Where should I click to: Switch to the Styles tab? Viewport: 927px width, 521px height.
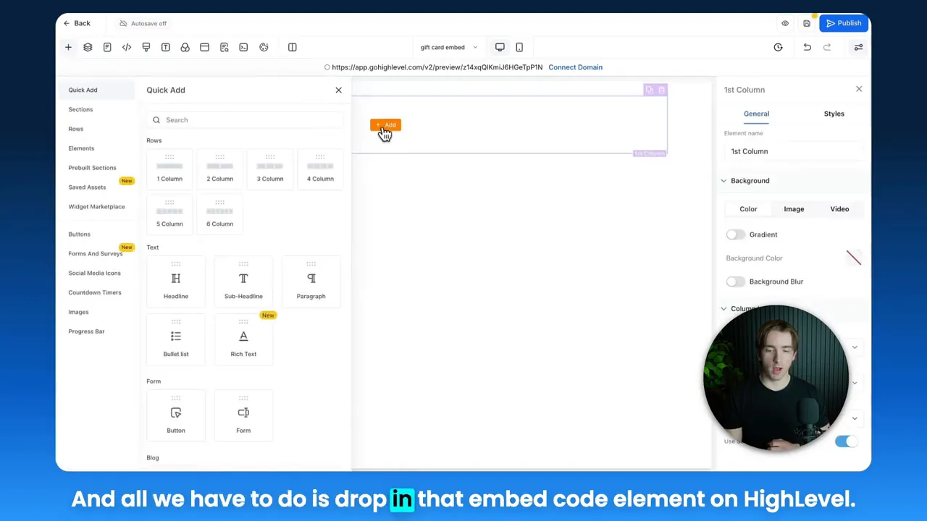pyautogui.click(x=834, y=114)
